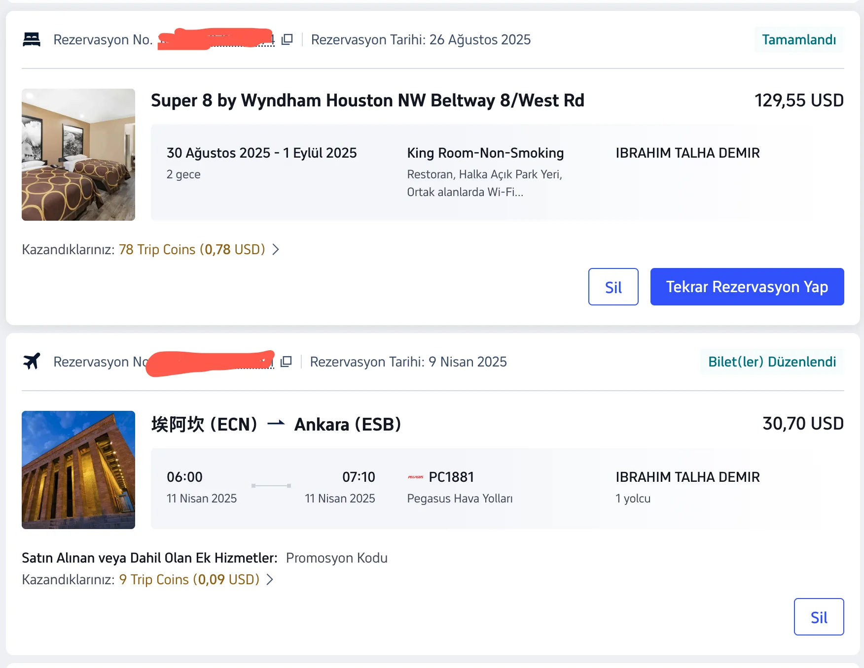This screenshot has width=864, height=668.
Task: Click the airplane flight icon
Action: tap(32, 361)
